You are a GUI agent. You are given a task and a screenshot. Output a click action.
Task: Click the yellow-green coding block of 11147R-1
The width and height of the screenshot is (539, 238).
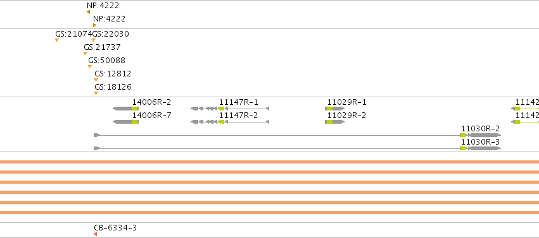(x=222, y=109)
